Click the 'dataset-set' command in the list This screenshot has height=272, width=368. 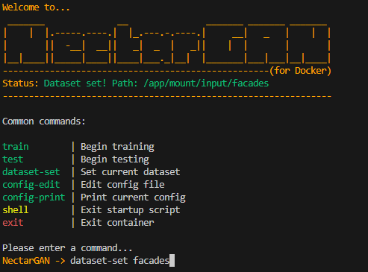(x=31, y=172)
